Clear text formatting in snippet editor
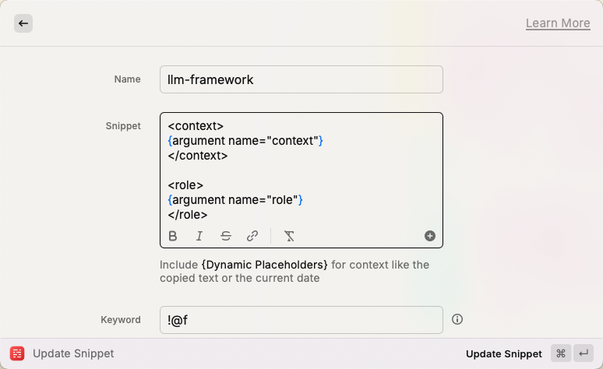 point(289,236)
